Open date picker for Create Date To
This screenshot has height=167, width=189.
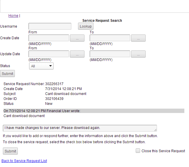point(138,38)
